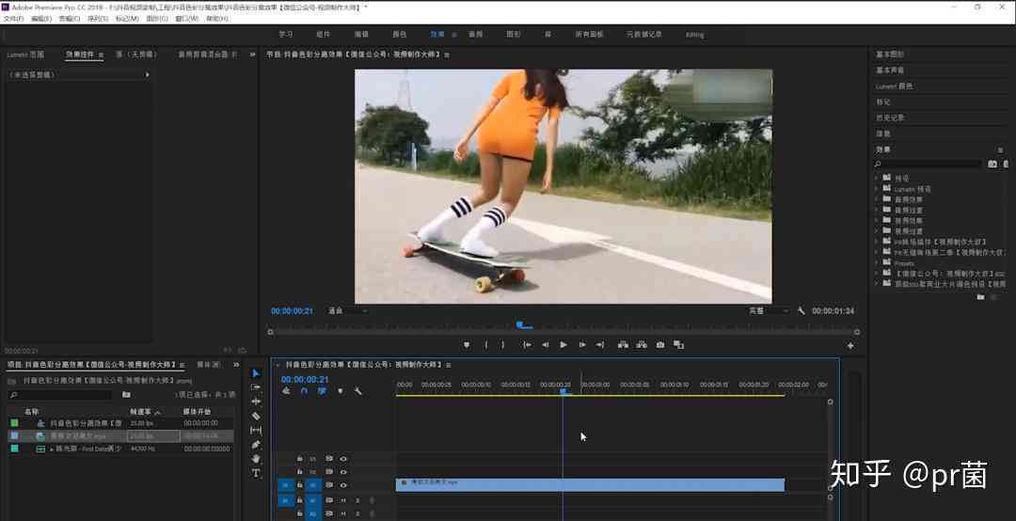
Task: Expand the audio item in project bin
Action: point(52,449)
